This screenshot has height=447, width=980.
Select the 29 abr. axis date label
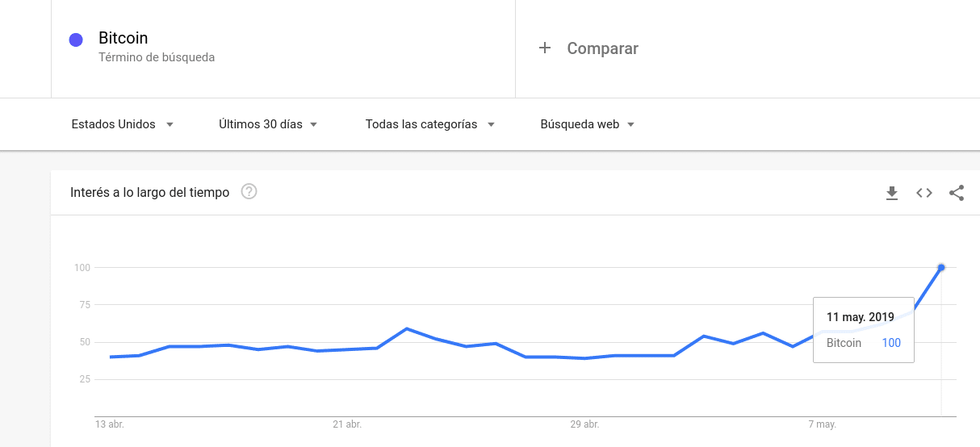(584, 424)
